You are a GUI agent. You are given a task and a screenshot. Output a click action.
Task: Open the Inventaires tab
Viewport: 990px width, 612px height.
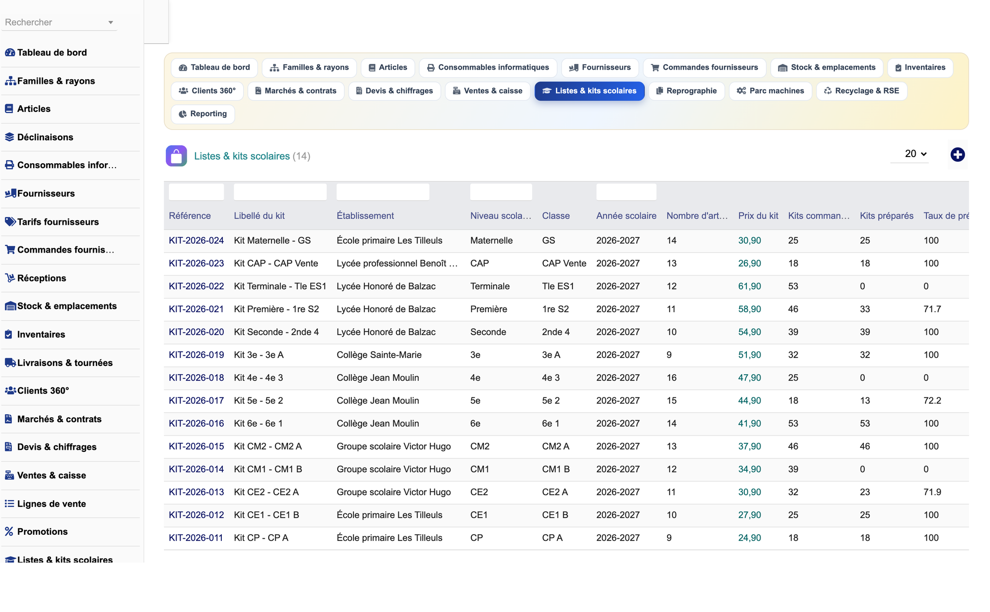920,68
